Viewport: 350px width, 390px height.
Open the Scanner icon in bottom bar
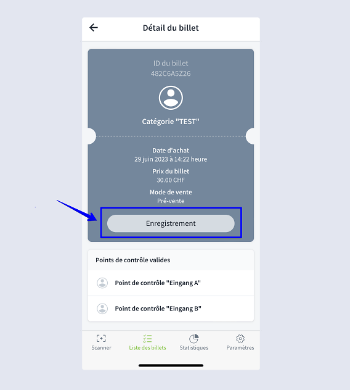[x=101, y=338]
